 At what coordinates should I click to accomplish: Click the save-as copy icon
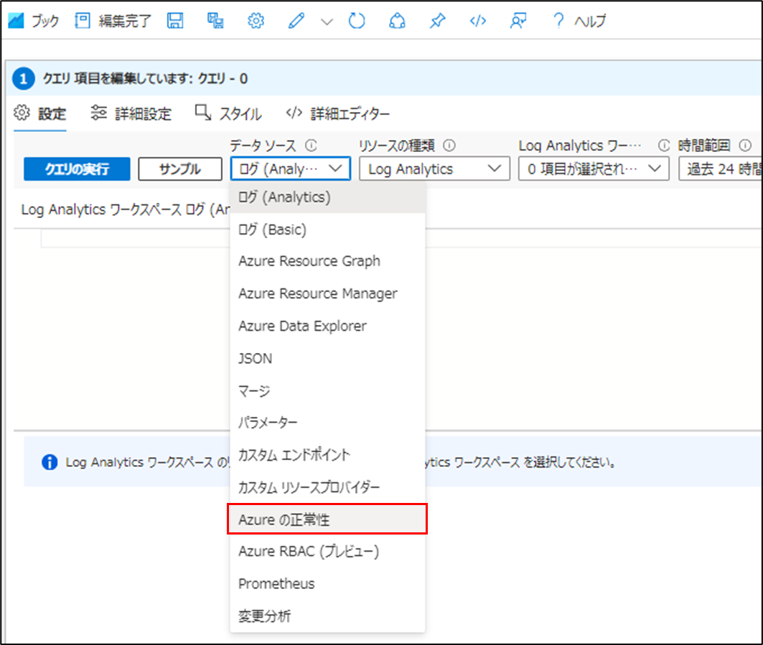pyautogui.click(x=215, y=21)
